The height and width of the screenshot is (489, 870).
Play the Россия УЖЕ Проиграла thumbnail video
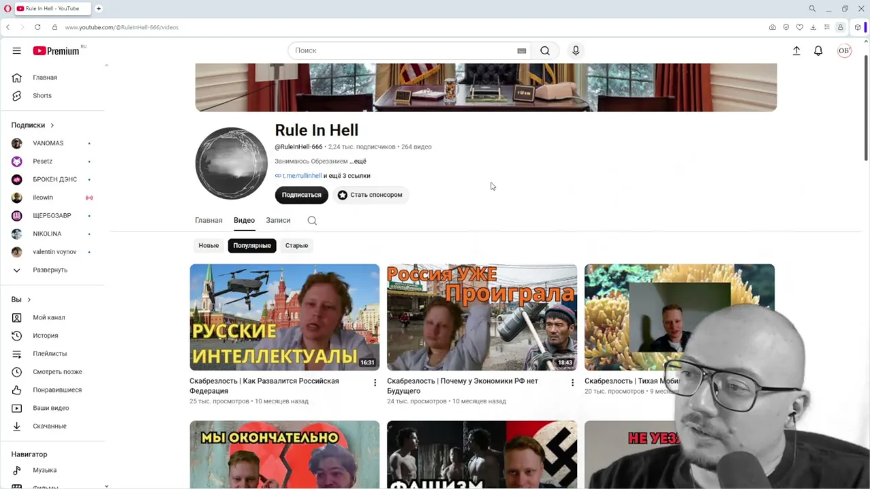[482, 317]
